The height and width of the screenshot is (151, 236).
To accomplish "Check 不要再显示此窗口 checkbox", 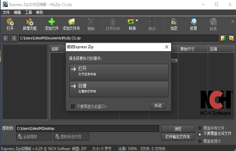I will point(73,106).
